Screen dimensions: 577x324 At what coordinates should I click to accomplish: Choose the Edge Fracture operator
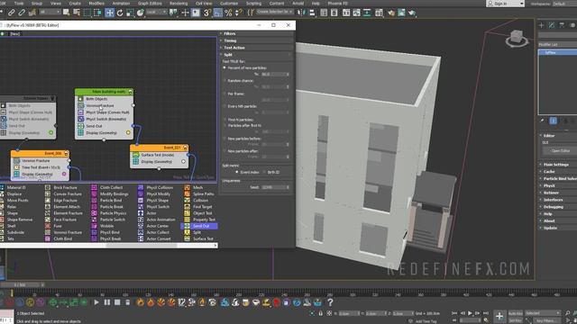[65, 200]
